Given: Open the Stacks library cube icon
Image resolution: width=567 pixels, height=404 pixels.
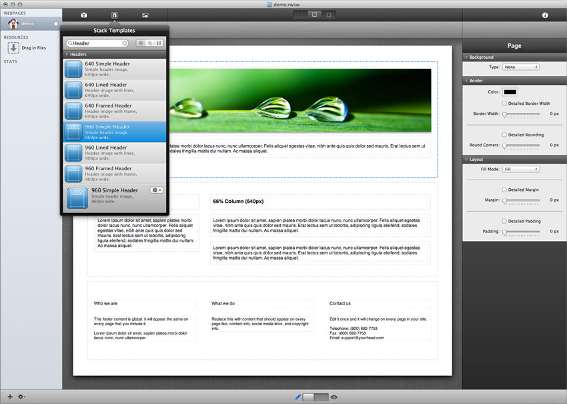Looking at the screenshot, I should click(84, 15).
